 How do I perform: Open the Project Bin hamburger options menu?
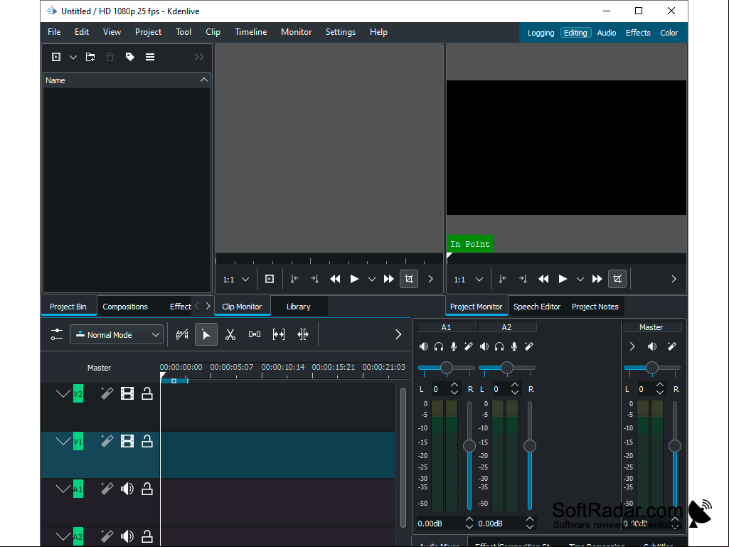[x=149, y=57]
